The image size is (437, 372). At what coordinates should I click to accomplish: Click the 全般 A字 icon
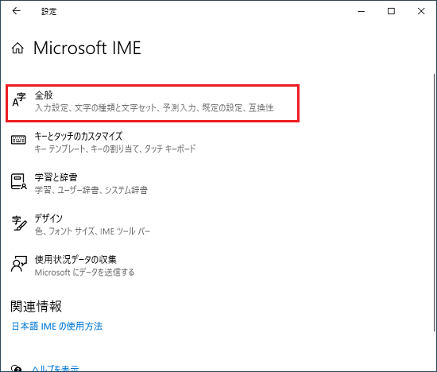tap(19, 100)
